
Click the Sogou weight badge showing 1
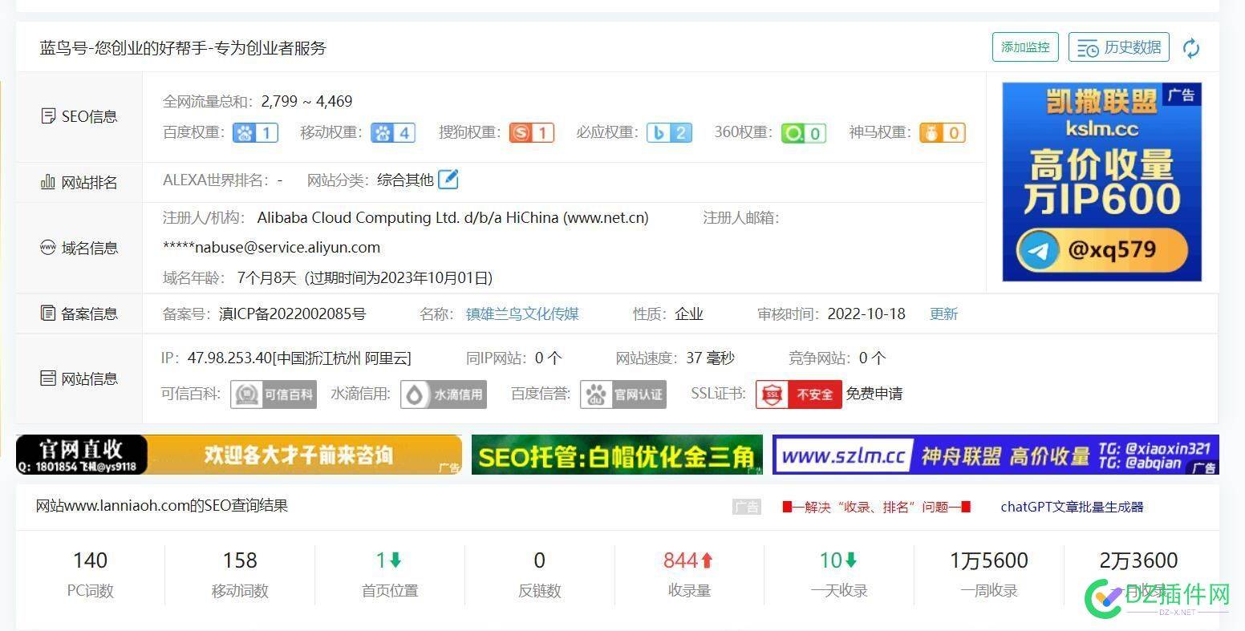click(532, 132)
